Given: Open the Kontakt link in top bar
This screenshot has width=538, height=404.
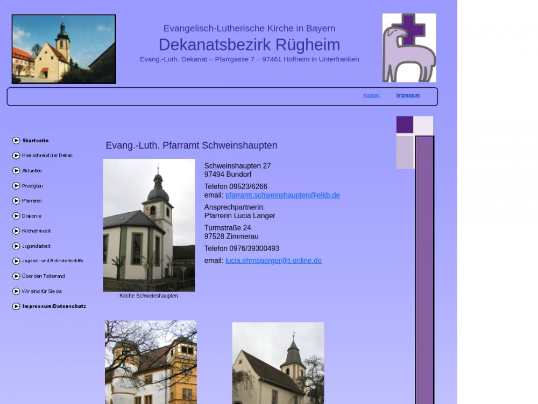Looking at the screenshot, I should tap(371, 96).
